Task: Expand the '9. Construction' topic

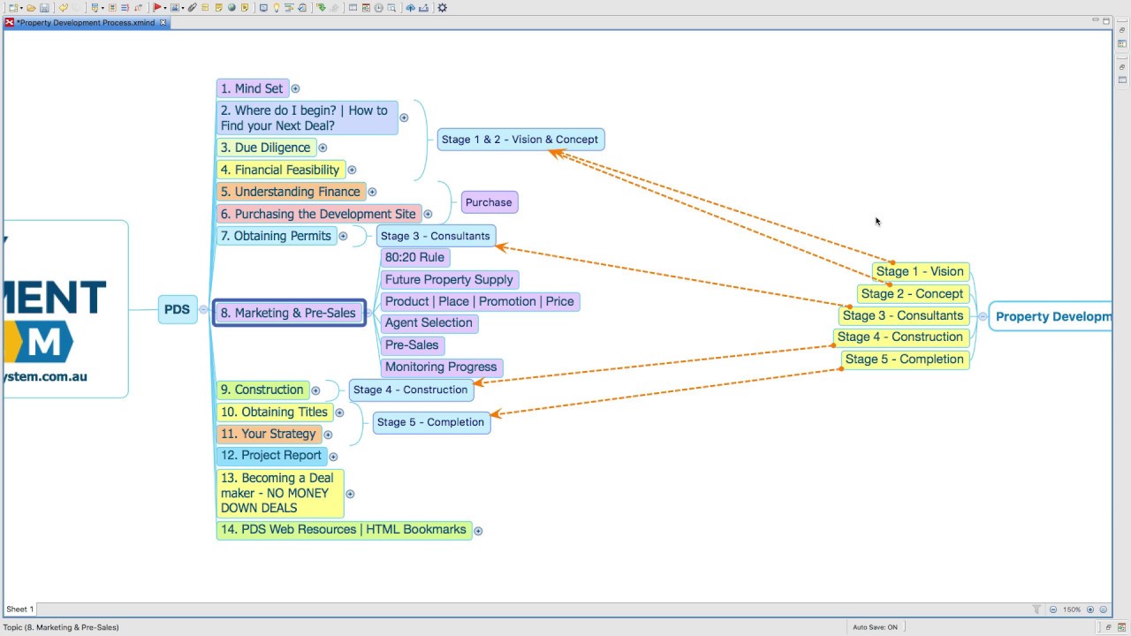Action: coord(315,390)
